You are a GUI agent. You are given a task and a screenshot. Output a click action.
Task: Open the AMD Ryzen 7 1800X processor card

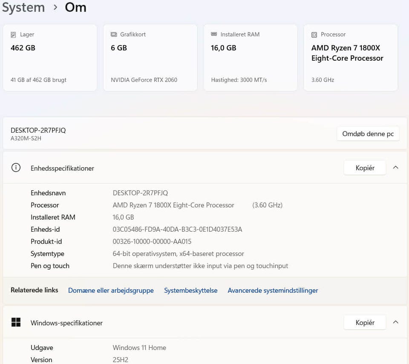(351, 58)
